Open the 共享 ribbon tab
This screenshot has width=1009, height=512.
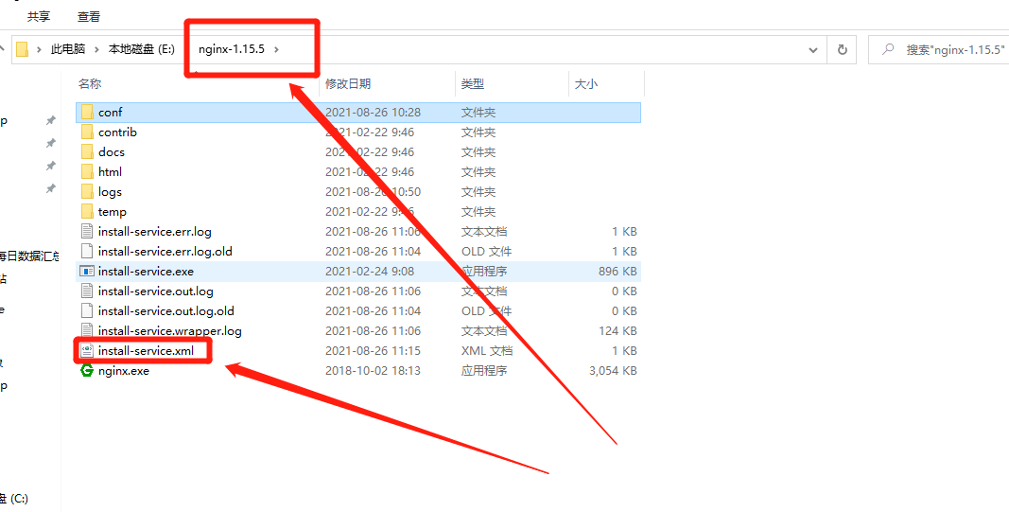point(39,16)
